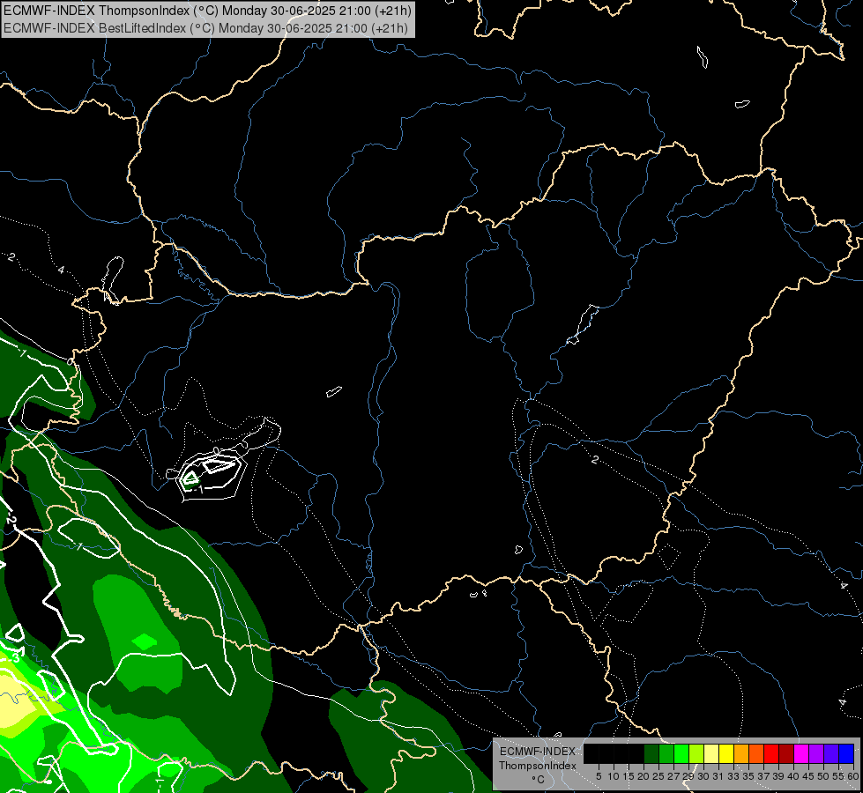Click the medium green 25–27 legend swatch
Screen dimensions: 863x793
pos(666,753)
